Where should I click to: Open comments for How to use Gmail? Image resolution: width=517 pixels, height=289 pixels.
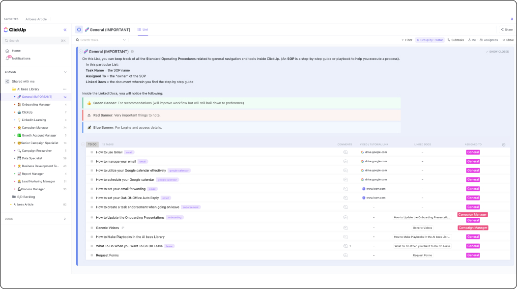[345, 152]
